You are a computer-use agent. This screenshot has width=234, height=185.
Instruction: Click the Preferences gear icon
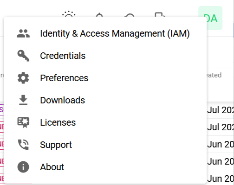coord(23,78)
